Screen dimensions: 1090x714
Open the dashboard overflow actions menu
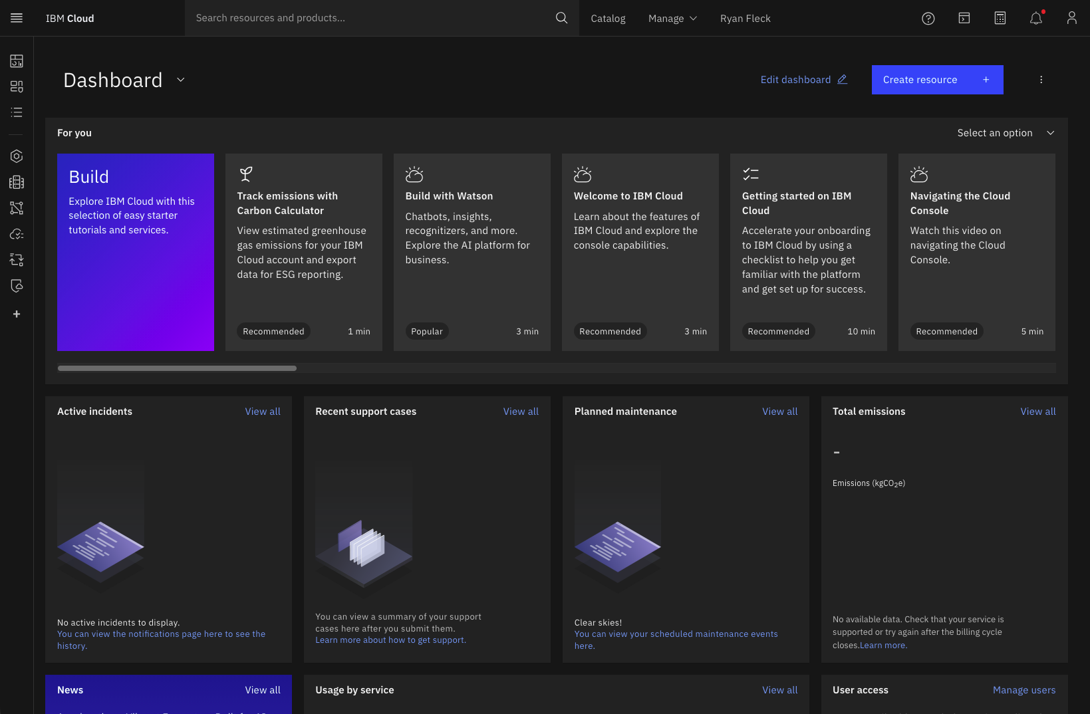1041,80
